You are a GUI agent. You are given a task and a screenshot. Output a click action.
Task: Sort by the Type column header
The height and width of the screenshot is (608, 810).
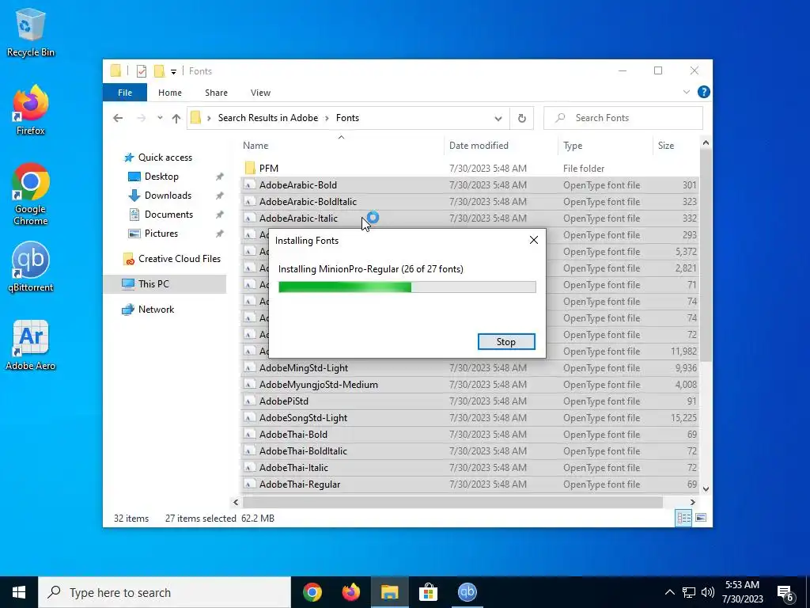605,146
